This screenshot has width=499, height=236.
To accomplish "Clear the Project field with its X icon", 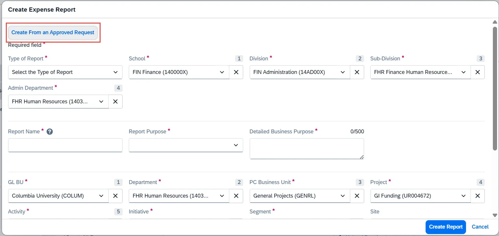I will coord(478,196).
